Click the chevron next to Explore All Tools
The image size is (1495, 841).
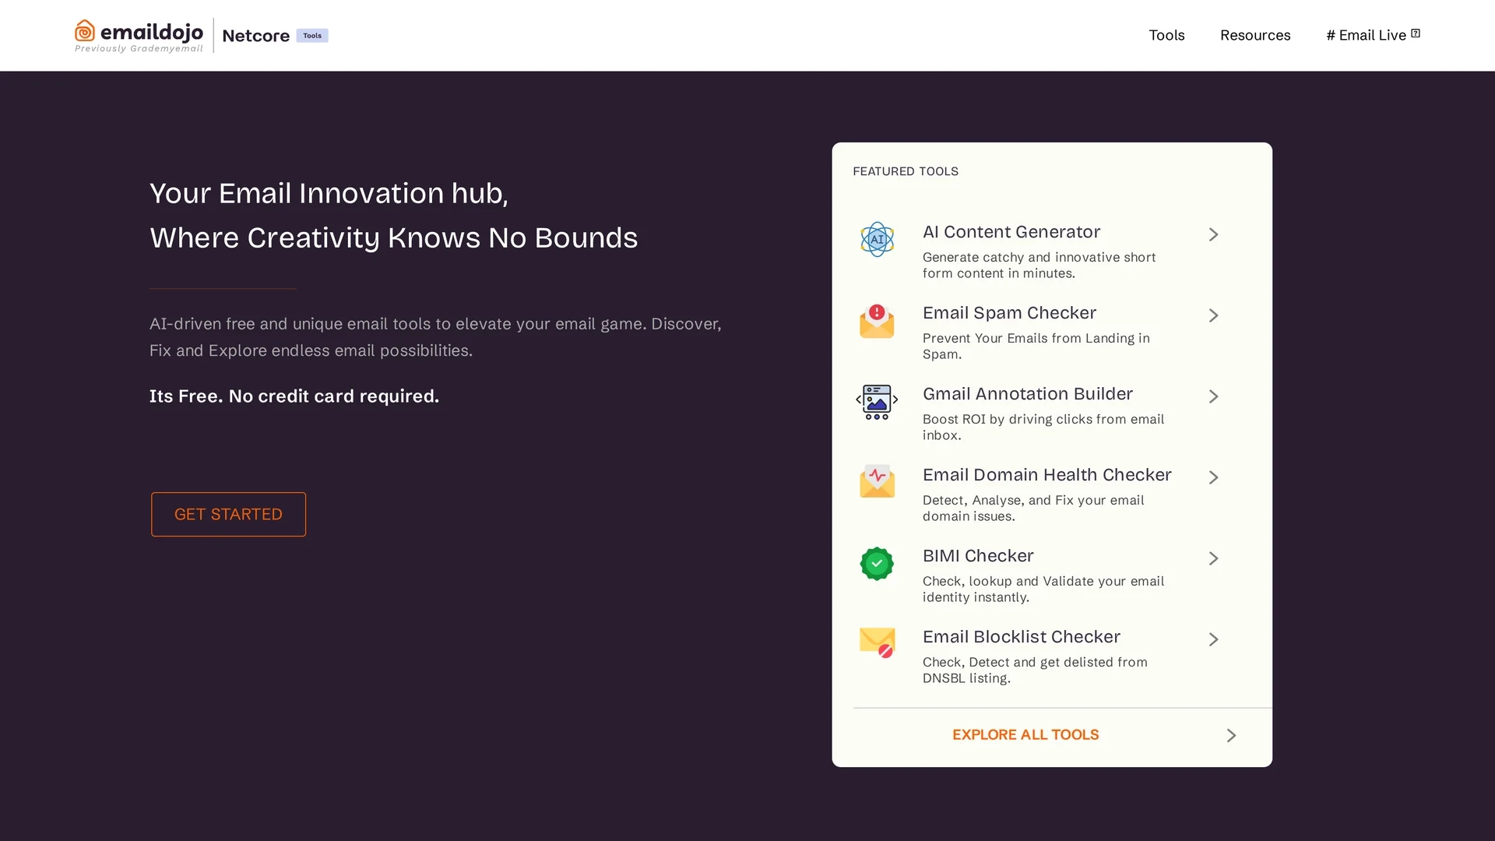[x=1231, y=736]
